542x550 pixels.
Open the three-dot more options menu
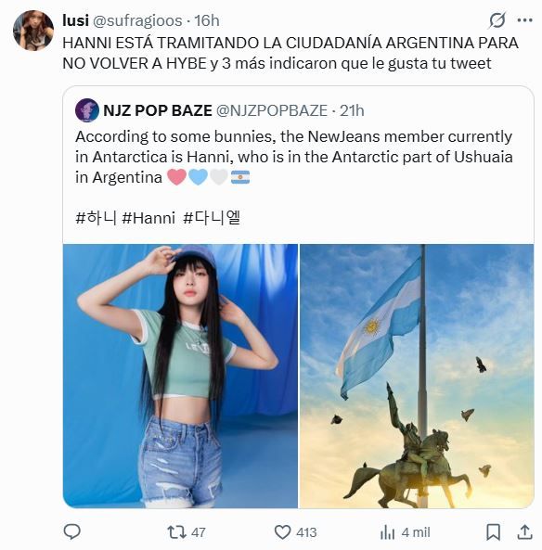pos(524,20)
